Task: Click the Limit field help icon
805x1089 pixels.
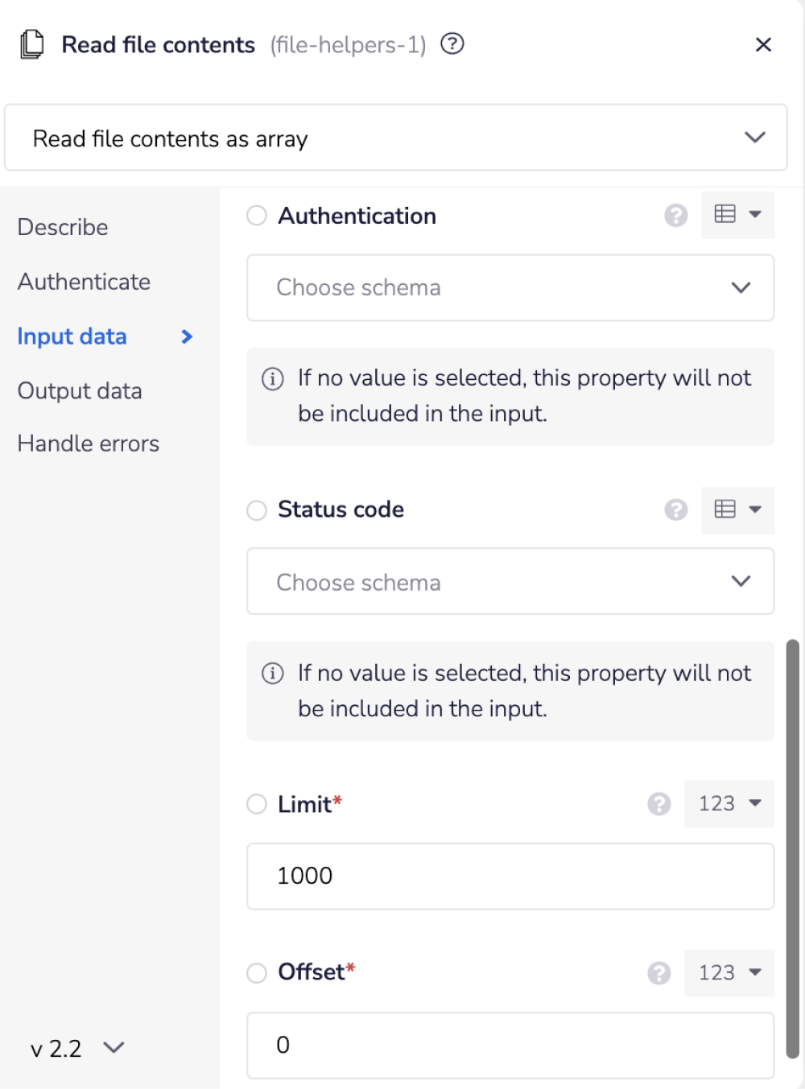Action: [659, 804]
